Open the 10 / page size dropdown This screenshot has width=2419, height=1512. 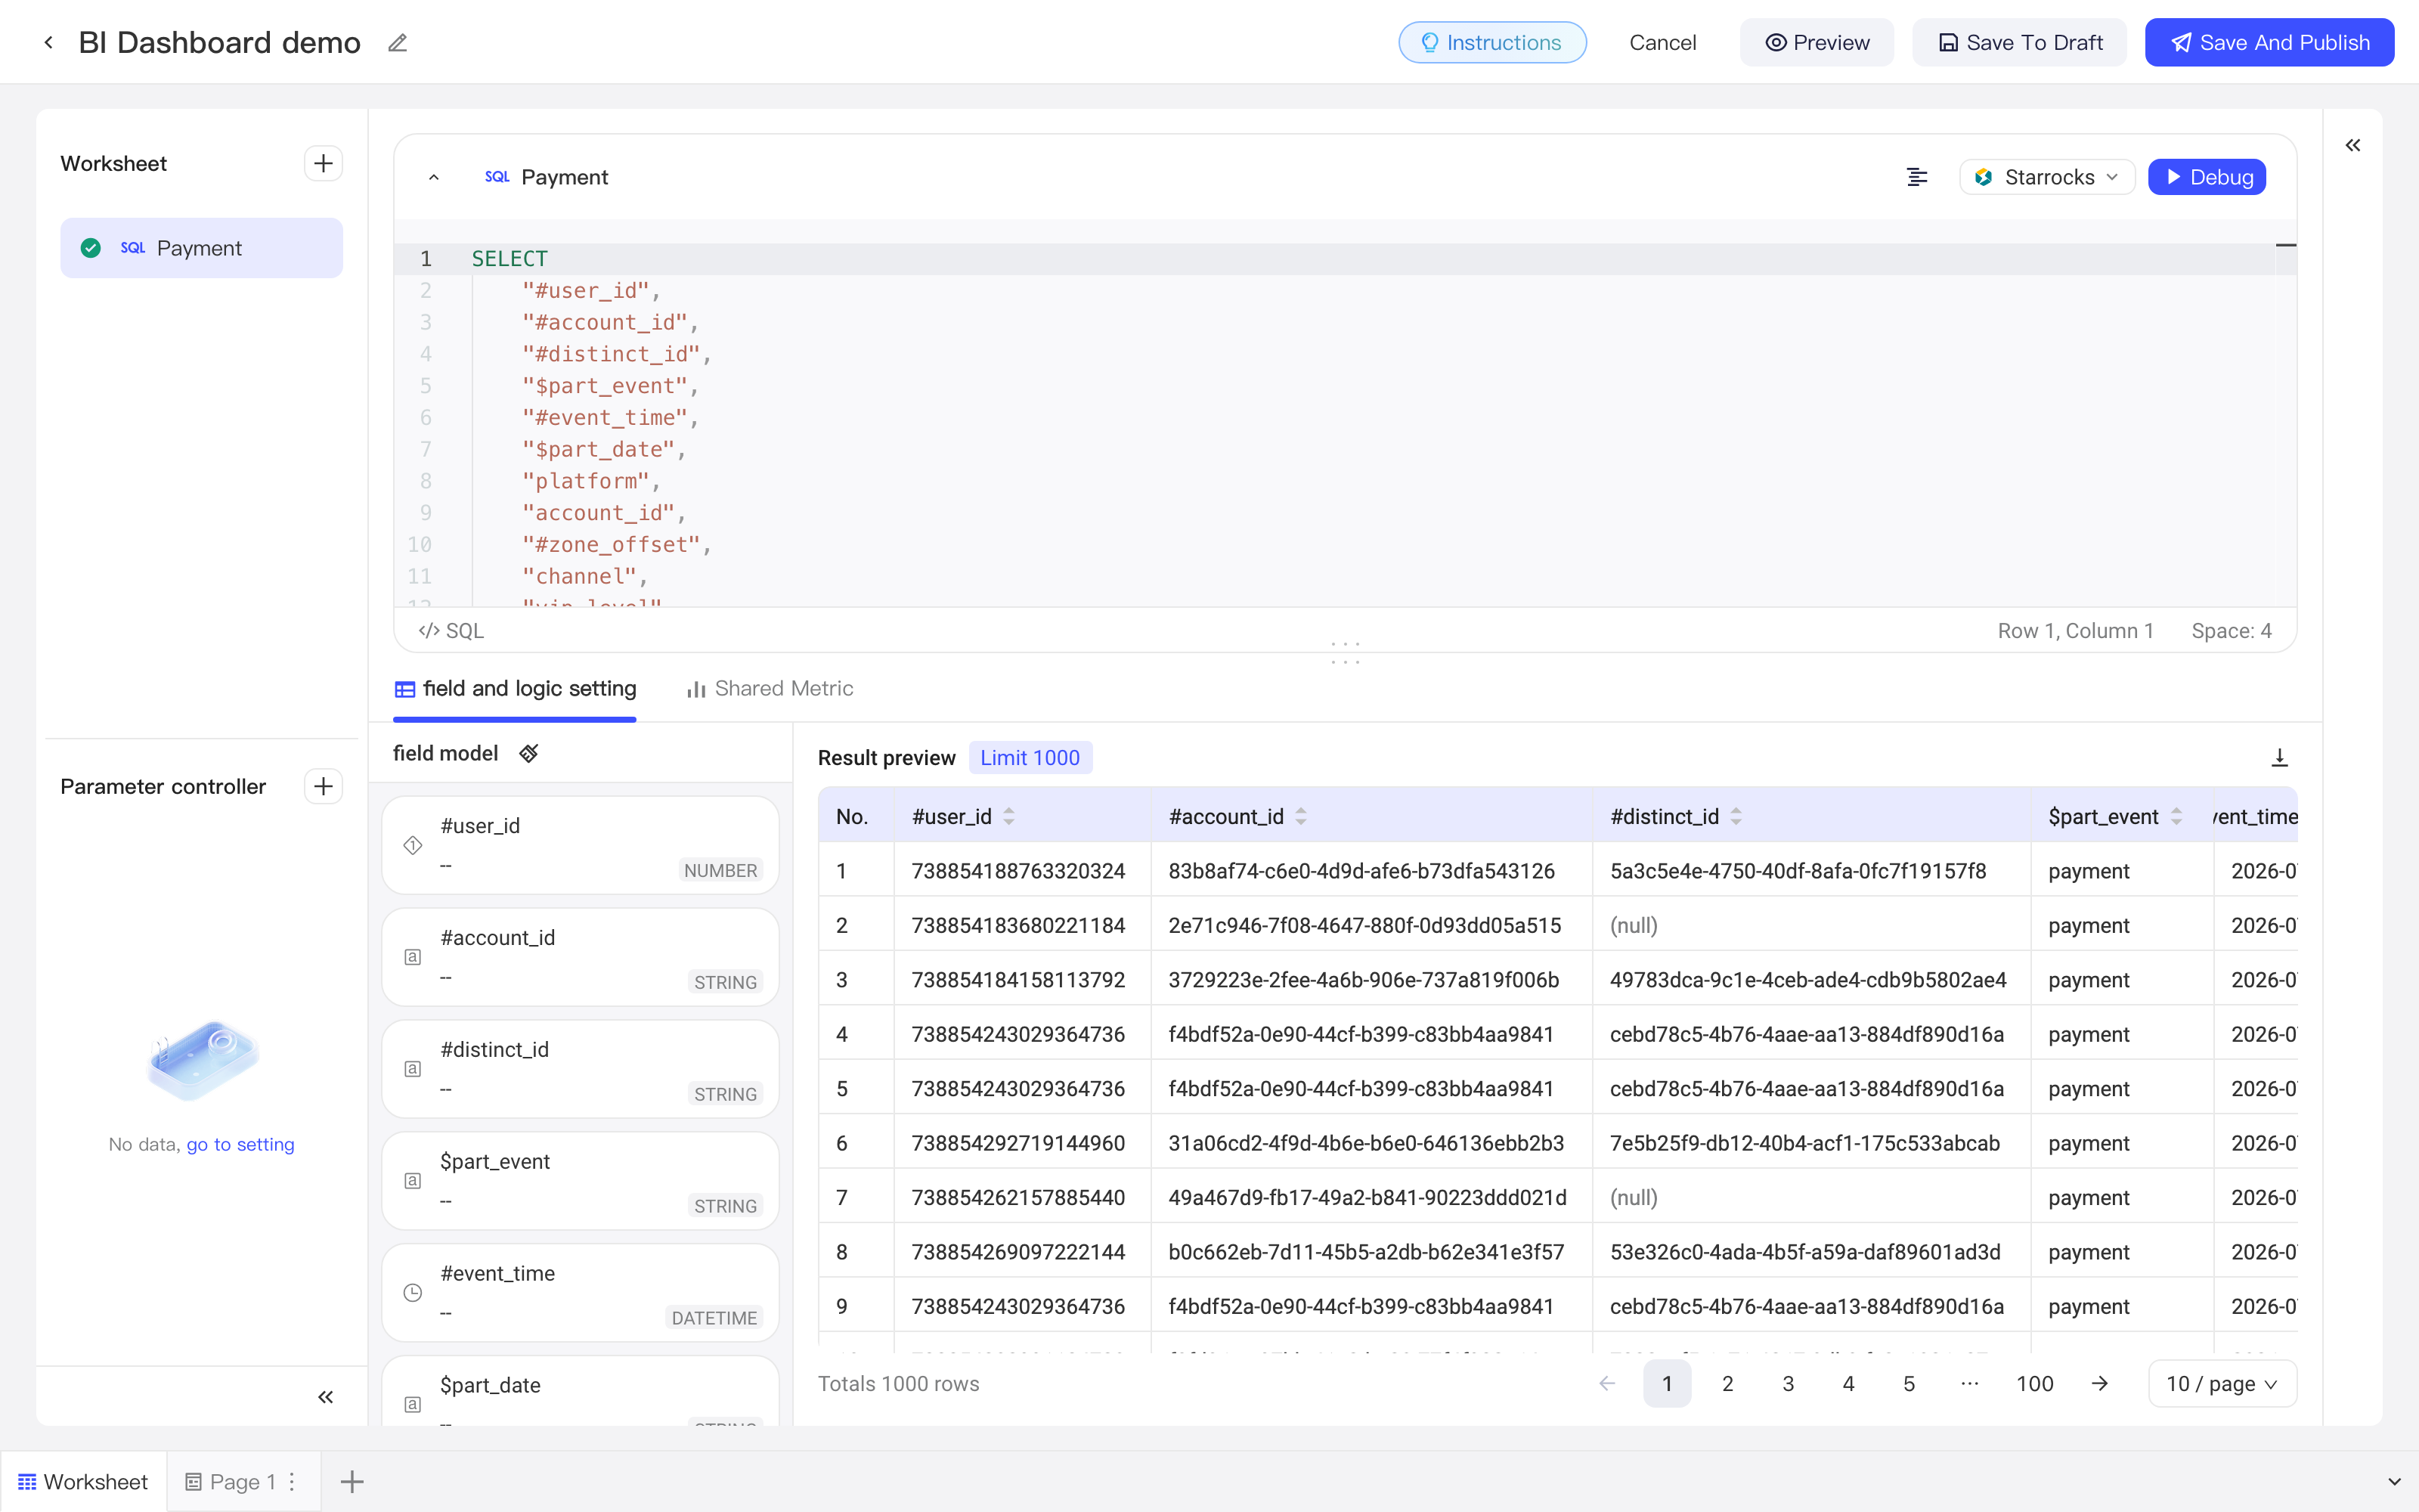2221,1384
